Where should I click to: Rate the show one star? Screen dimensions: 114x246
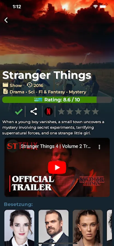coord(61,112)
